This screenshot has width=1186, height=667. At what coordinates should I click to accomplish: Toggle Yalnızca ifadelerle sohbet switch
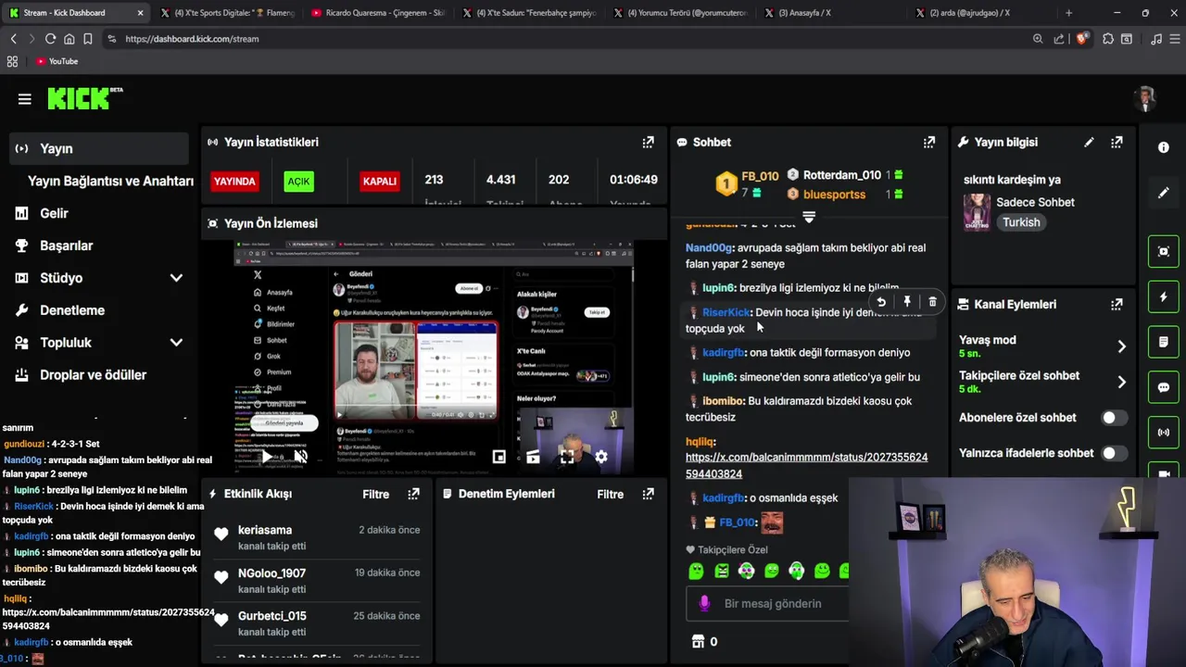pyautogui.click(x=1114, y=453)
